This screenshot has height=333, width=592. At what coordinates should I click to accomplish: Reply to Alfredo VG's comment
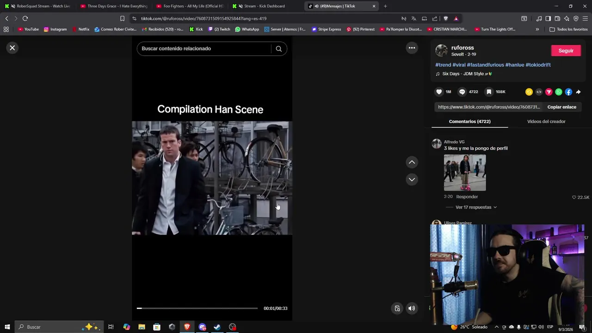[x=467, y=197]
